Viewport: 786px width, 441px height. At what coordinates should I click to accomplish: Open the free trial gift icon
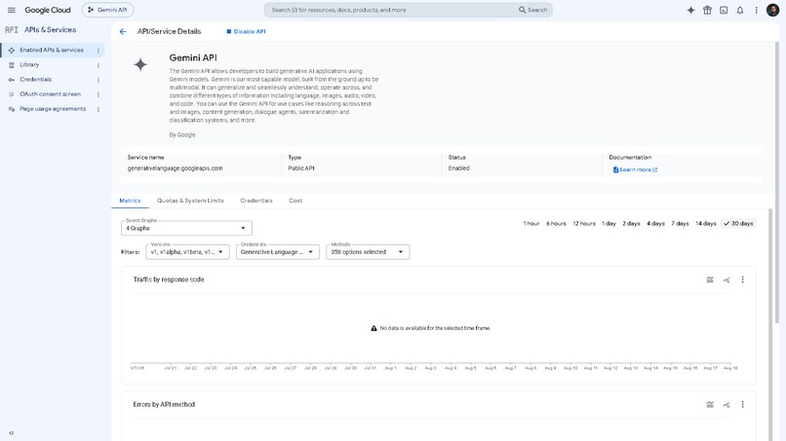(707, 10)
